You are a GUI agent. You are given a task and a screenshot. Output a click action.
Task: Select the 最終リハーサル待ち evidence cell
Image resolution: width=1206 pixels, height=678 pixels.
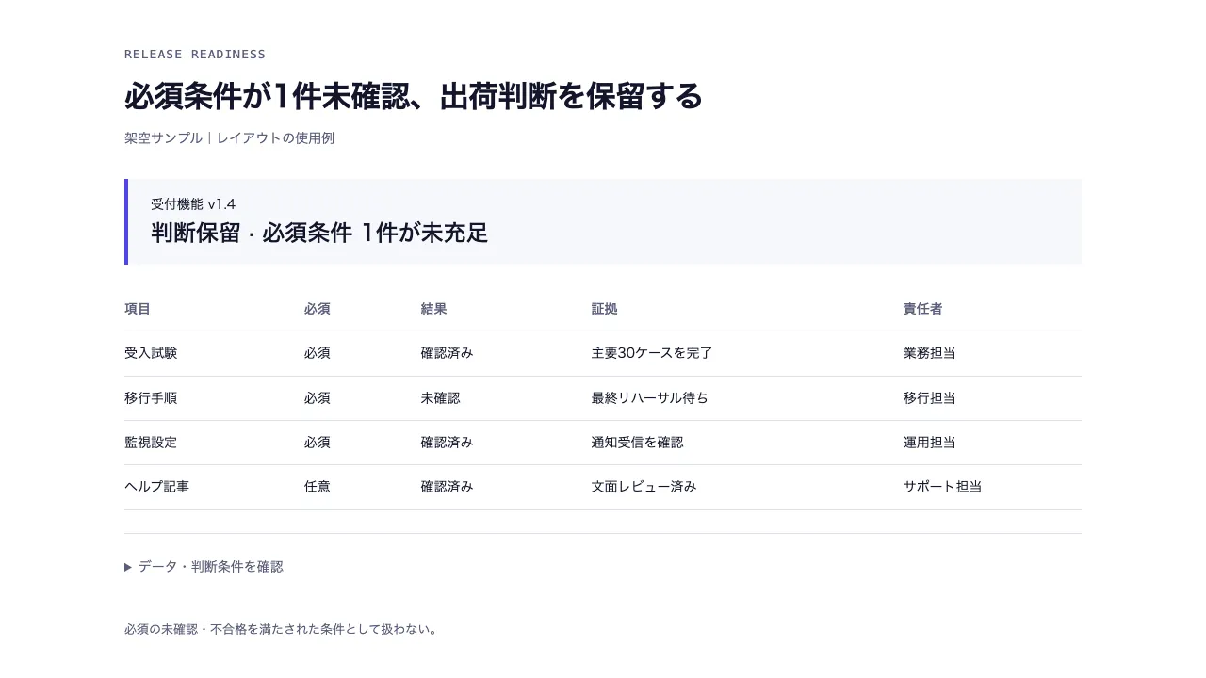[x=650, y=398]
